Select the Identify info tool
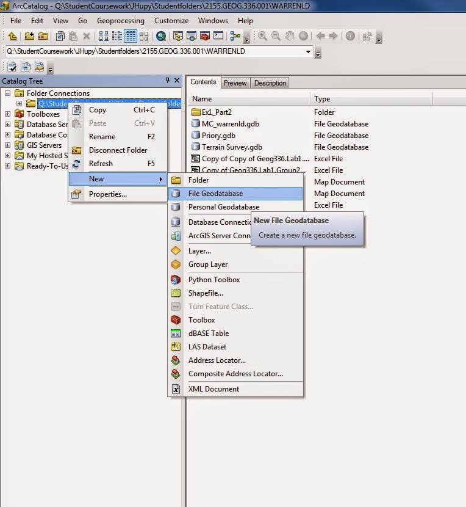 pos(350,36)
